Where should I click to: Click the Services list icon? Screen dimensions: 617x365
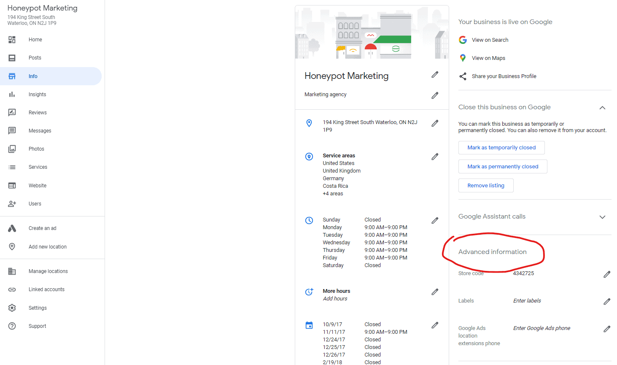coord(12,167)
